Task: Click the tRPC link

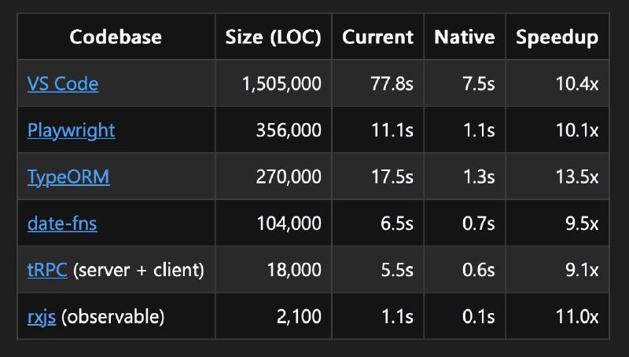Action: click(x=47, y=270)
